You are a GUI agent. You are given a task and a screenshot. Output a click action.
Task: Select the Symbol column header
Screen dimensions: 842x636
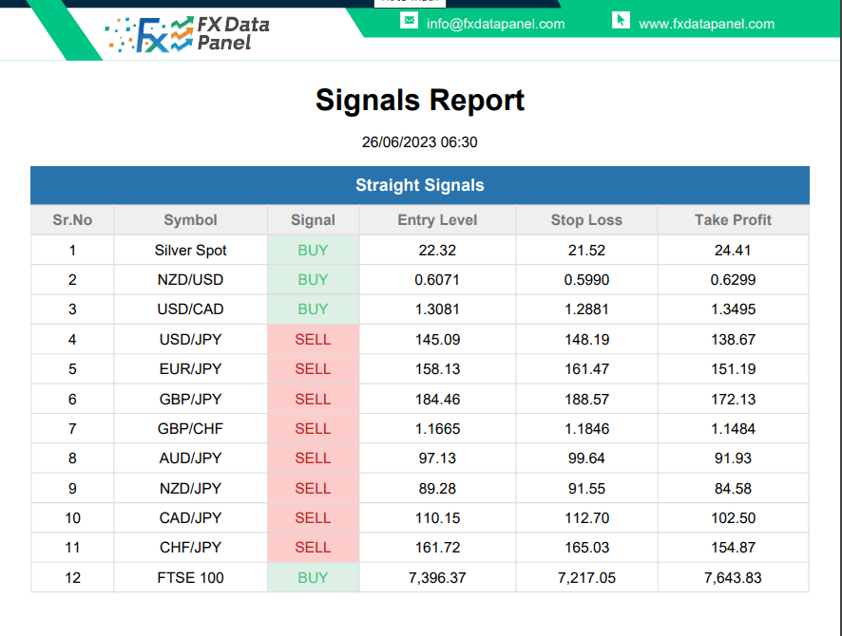point(190,220)
